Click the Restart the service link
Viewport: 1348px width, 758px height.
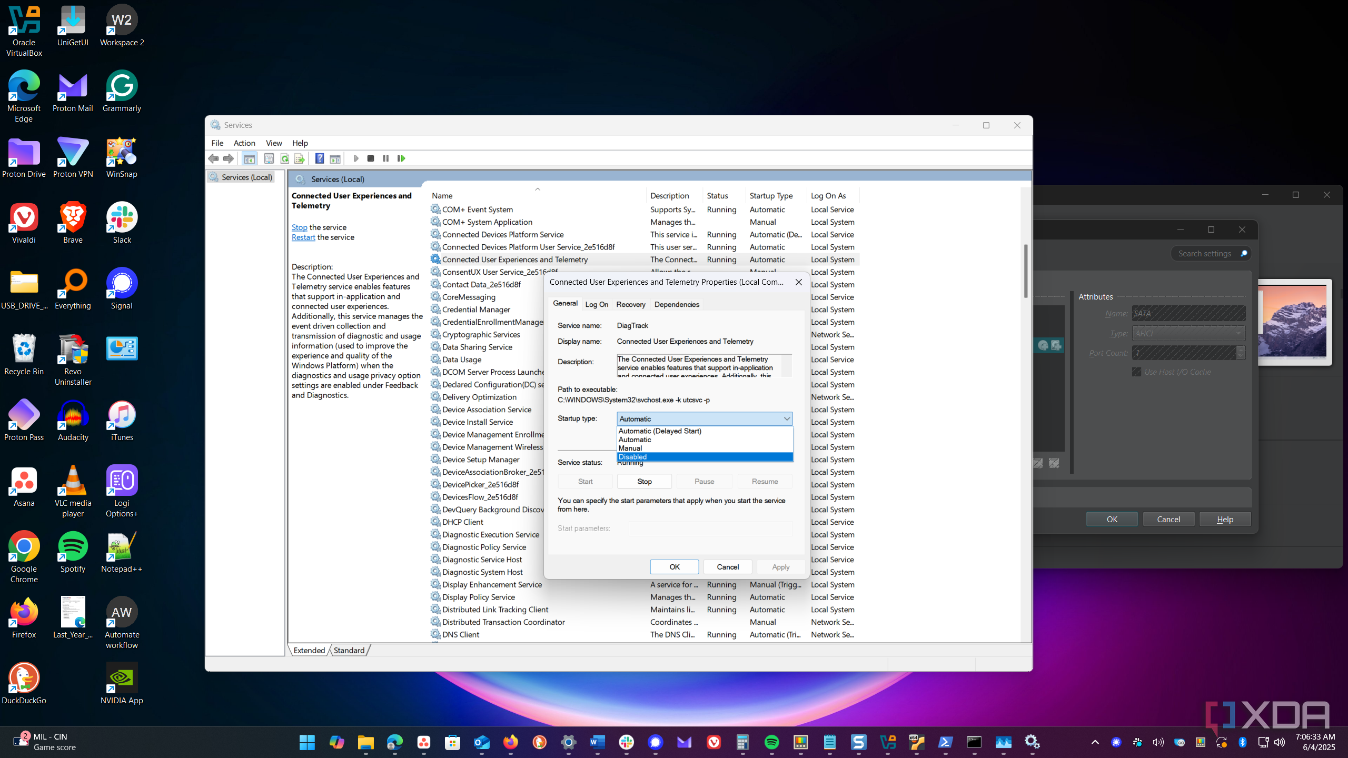303,237
